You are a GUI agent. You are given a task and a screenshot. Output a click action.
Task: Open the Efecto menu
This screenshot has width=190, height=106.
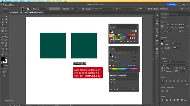click(x=49, y=1)
